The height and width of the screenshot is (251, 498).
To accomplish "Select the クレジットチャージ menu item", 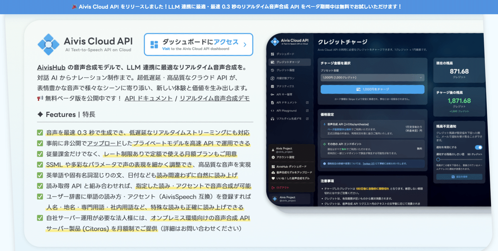I will click(x=273, y=63).
